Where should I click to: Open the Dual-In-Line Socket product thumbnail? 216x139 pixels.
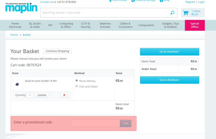click(x=18, y=84)
